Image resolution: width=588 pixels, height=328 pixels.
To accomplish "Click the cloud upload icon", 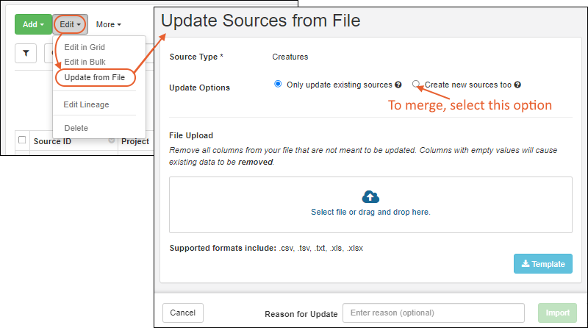I will click(x=370, y=196).
